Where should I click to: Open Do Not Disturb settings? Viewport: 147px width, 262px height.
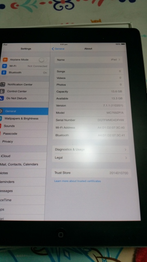[24, 98]
